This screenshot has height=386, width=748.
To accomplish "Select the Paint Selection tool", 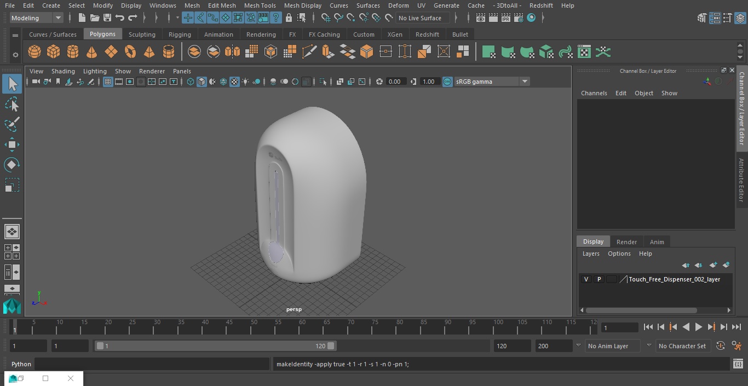I will point(12,124).
